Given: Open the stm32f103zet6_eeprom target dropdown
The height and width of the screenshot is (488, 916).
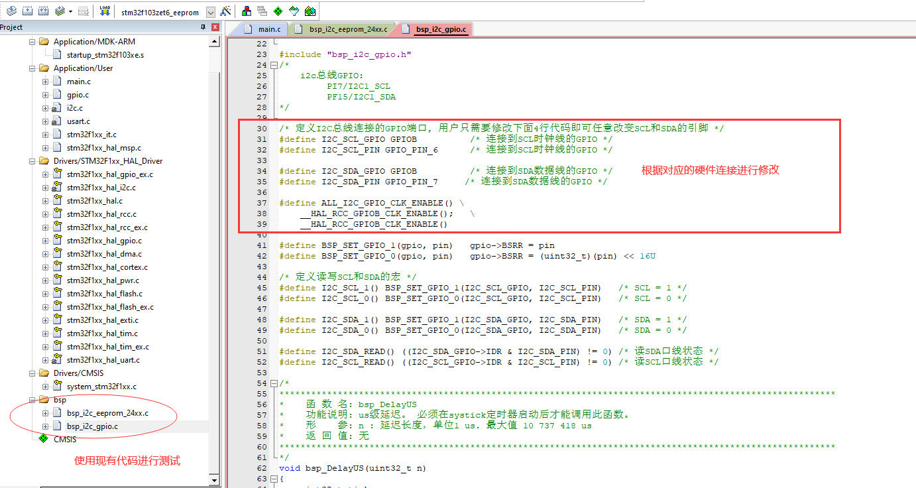Looking at the screenshot, I should [210, 11].
